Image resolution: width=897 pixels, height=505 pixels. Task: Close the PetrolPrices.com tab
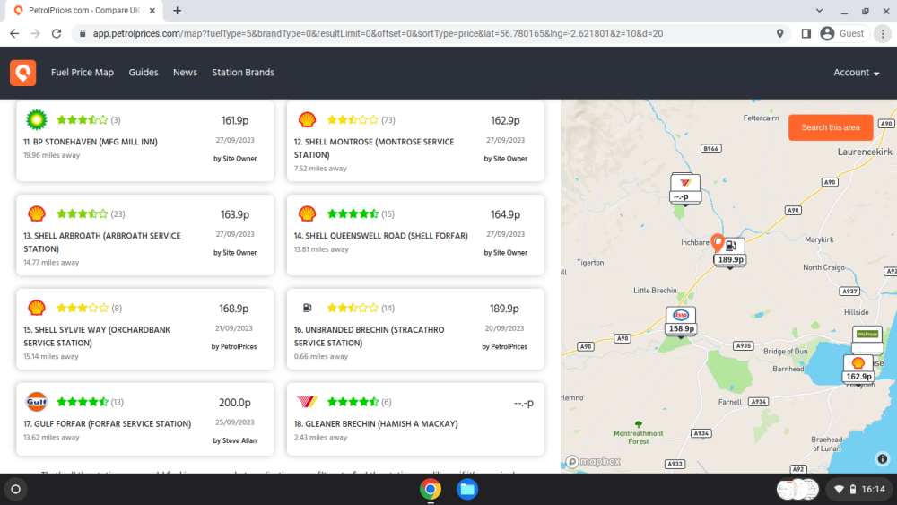point(152,10)
